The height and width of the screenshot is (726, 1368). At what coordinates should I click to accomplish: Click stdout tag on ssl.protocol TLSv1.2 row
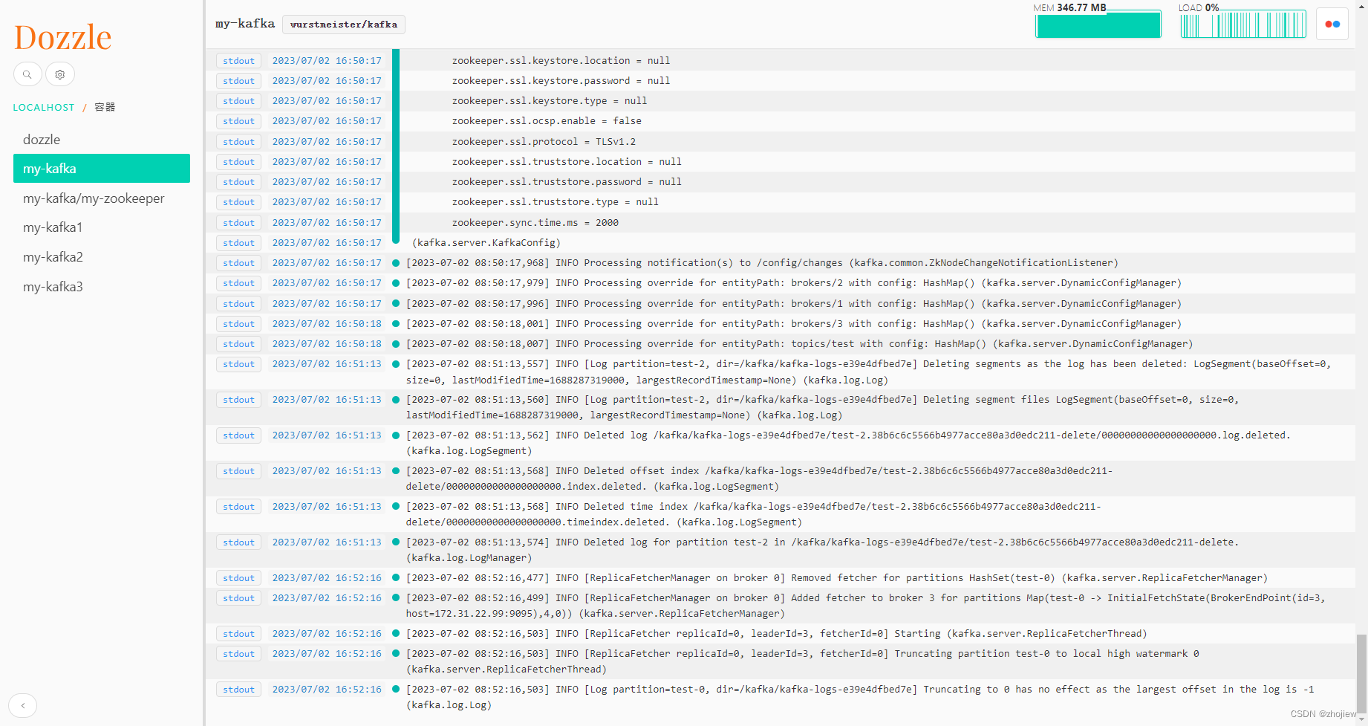pos(238,142)
